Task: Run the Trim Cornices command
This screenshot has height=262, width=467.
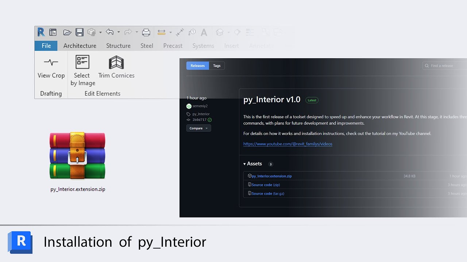Action: [x=116, y=67]
